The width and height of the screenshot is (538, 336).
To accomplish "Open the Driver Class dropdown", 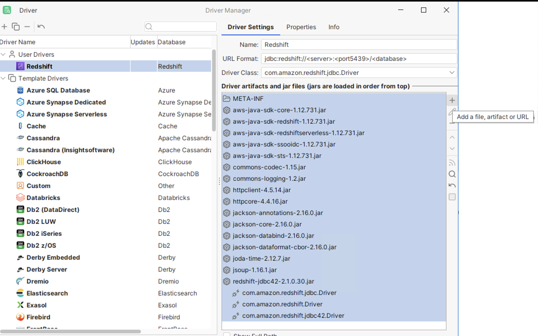I will pos(452,73).
